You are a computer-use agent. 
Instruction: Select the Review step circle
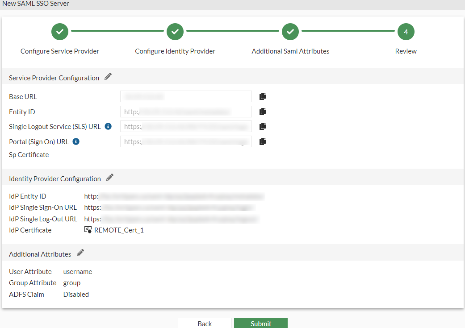(406, 32)
